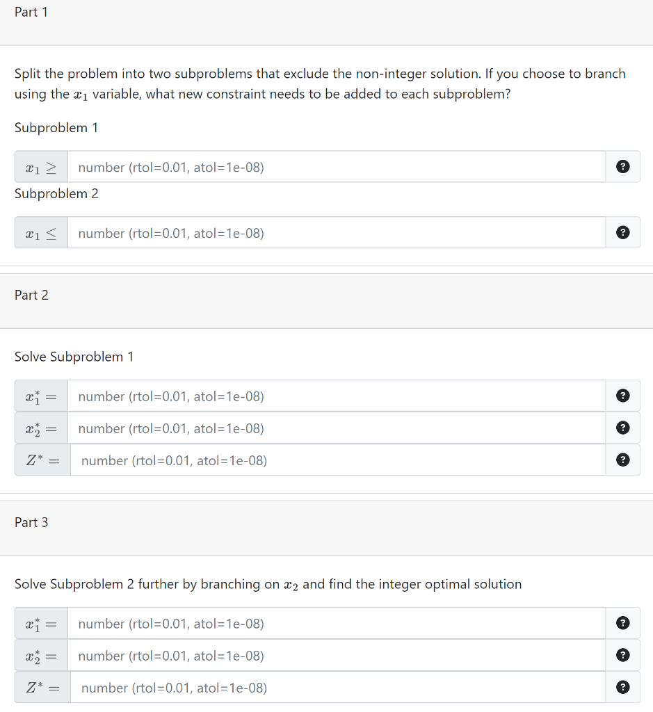Open help icon beside Part 2 x1* field

622,396
